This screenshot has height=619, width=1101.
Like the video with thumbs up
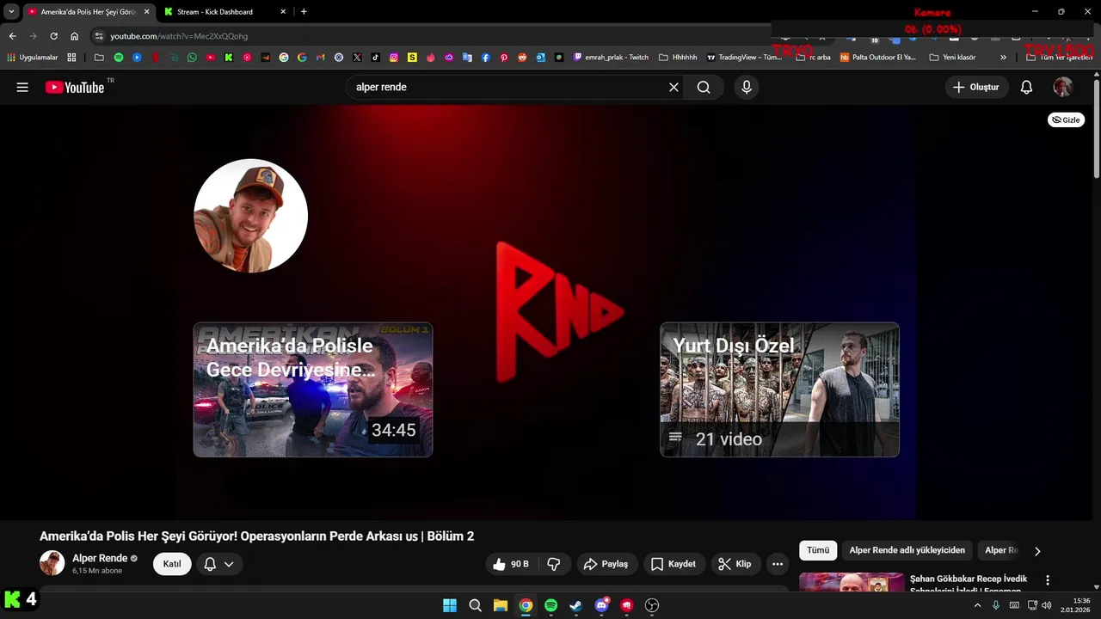pyautogui.click(x=510, y=564)
